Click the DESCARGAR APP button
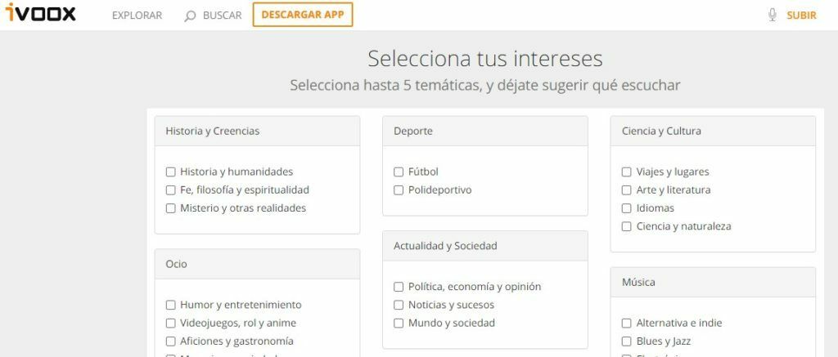This screenshot has width=838, height=357. click(x=303, y=15)
